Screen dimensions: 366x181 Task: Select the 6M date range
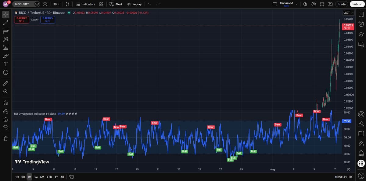click(42, 177)
